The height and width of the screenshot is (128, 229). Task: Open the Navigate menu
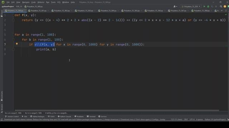point(26,2)
